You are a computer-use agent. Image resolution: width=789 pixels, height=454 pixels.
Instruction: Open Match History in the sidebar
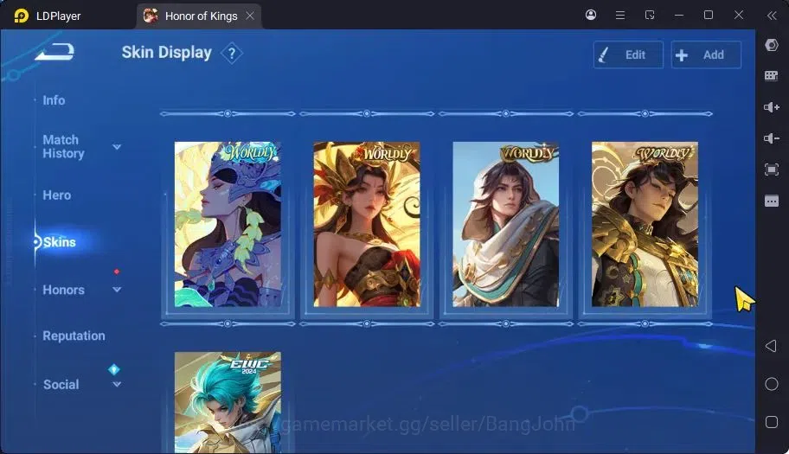(x=63, y=147)
